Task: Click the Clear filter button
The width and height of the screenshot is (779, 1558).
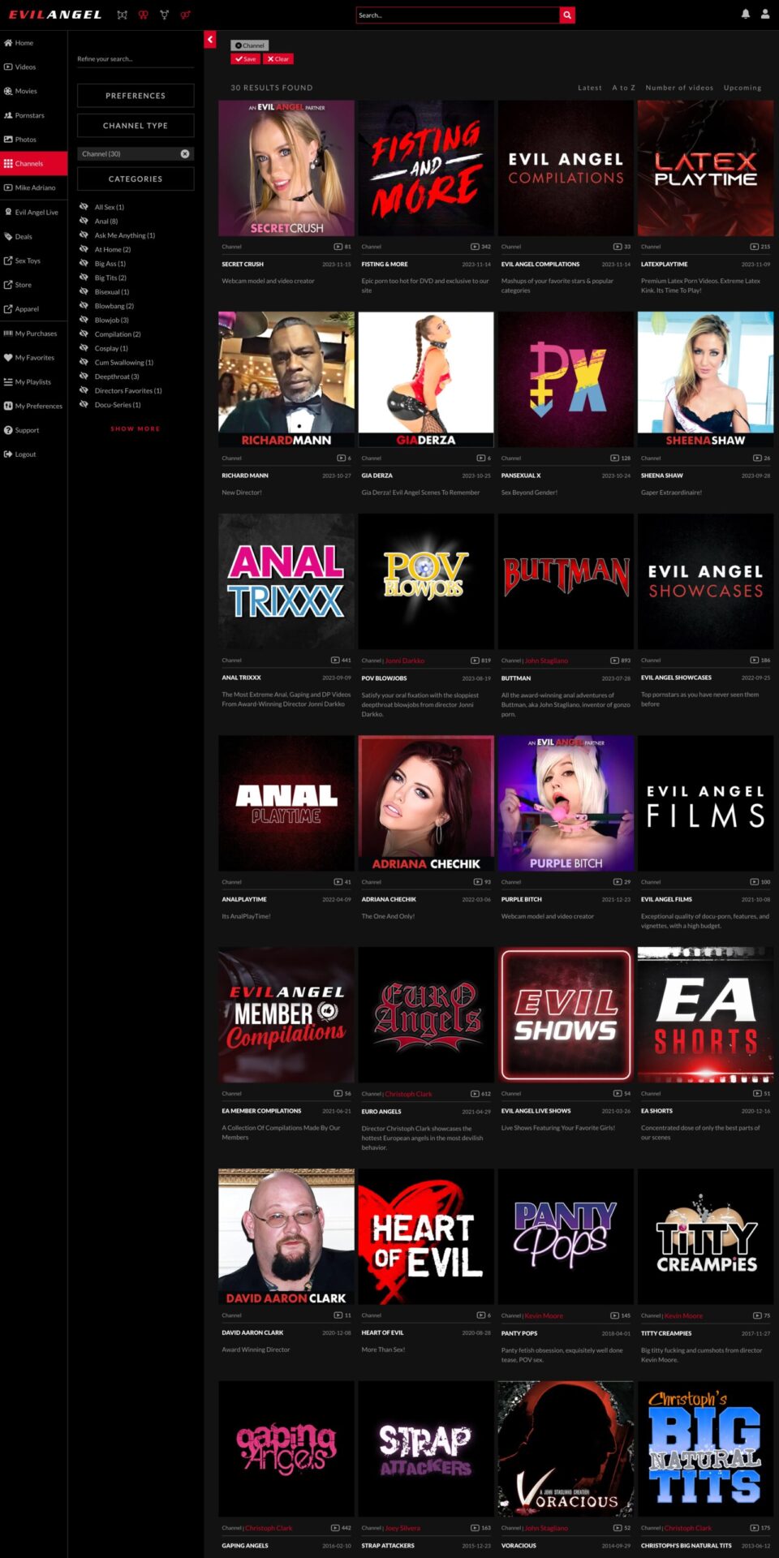Action: [x=278, y=58]
